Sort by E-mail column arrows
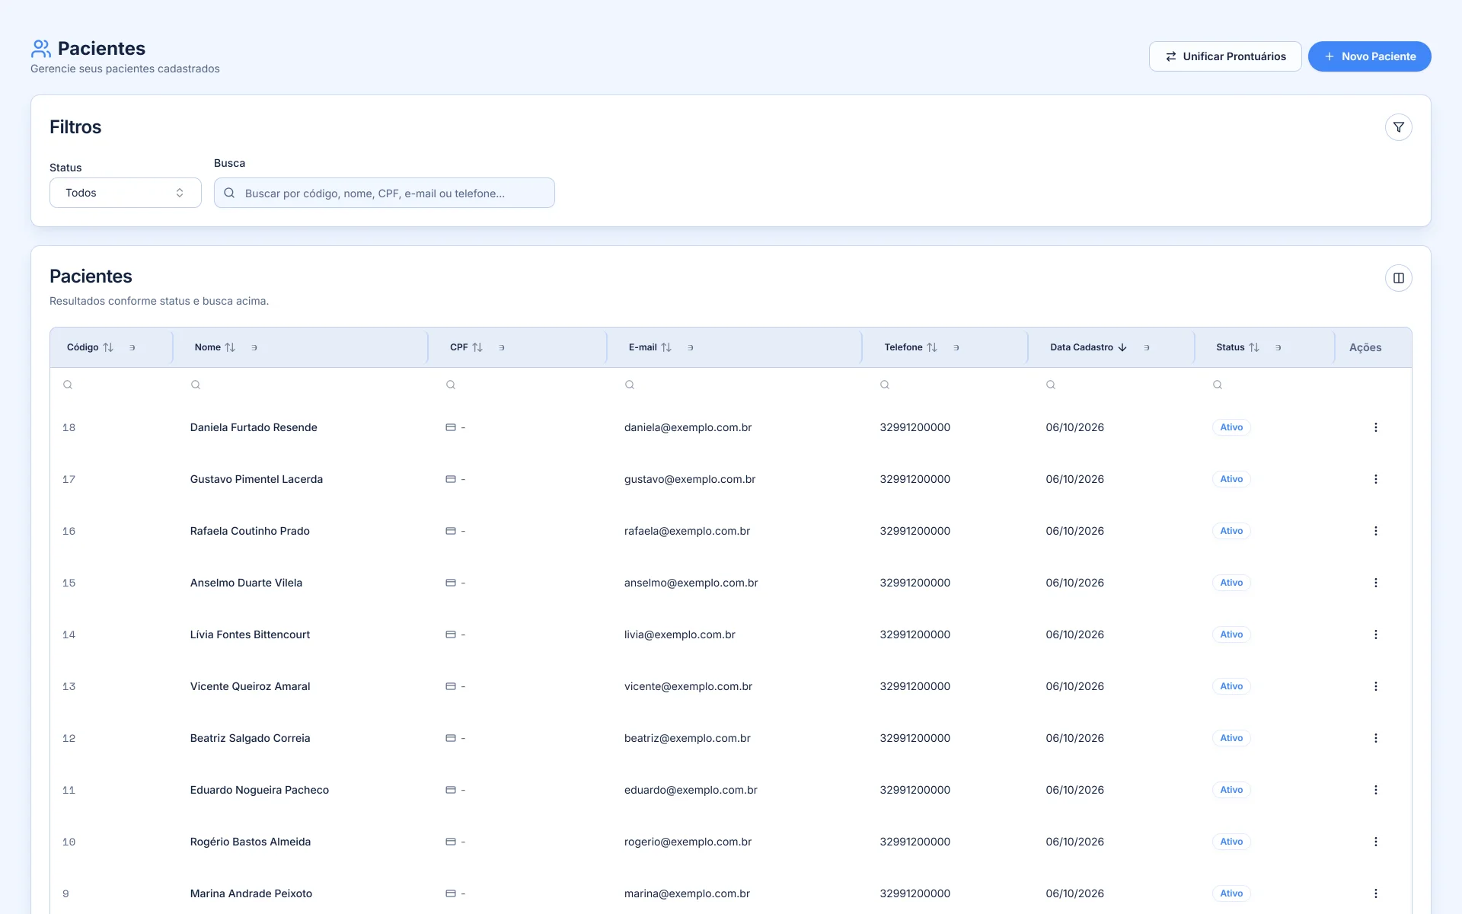The image size is (1462, 914). pyautogui.click(x=666, y=347)
